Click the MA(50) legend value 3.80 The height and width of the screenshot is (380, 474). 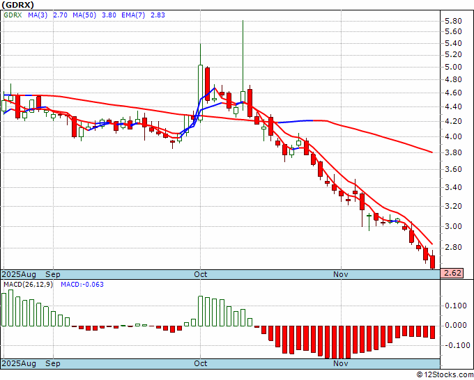109,15
